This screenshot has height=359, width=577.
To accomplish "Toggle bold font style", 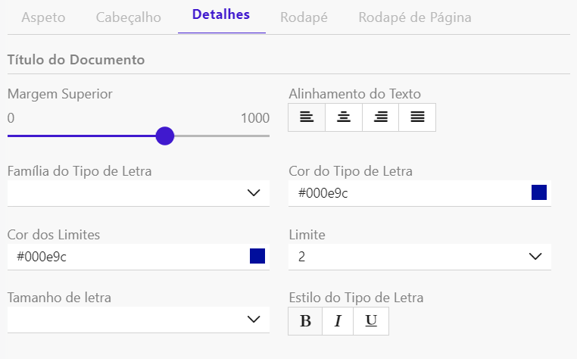I will click(x=305, y=321).
